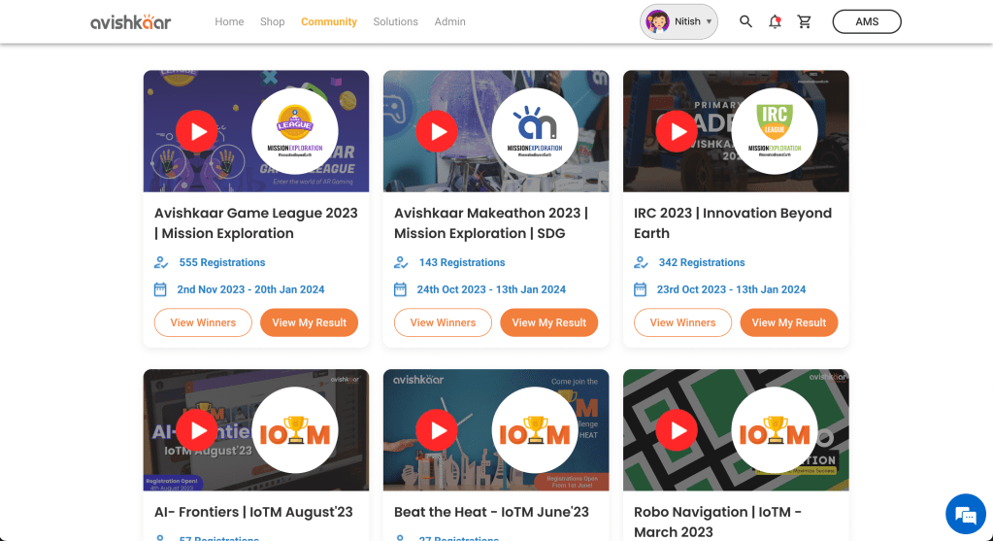Open the chat support bubble

point(965,513)
